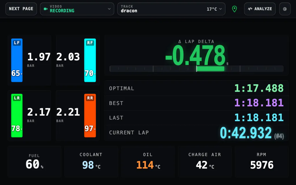Click the BEST time 1:18.181
Viewport: 296px width, 185px height.
(259, 103)
